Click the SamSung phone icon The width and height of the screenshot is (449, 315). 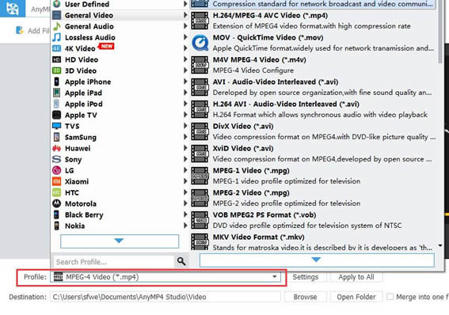point(56,137)
